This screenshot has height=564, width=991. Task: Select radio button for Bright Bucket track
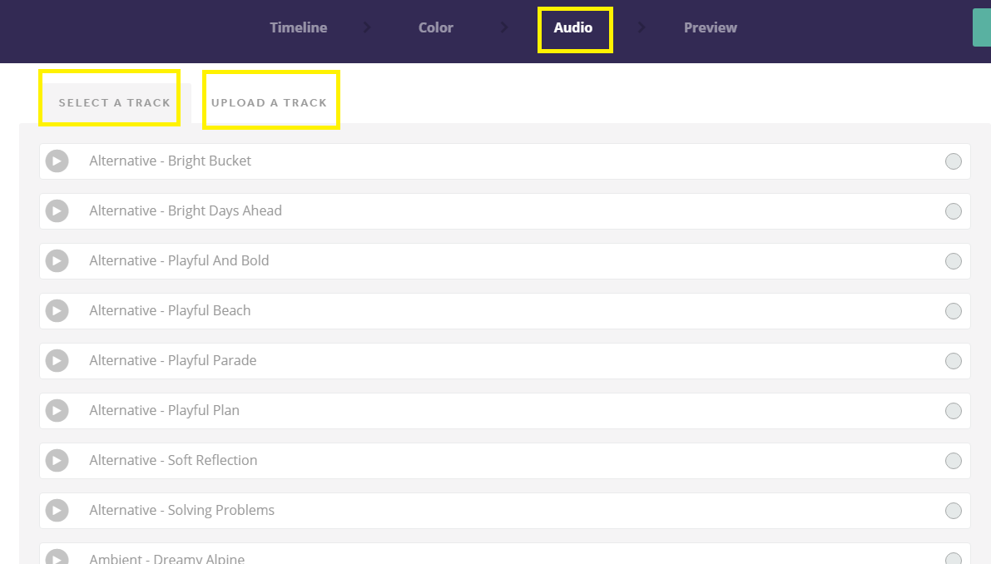point(953,161)
